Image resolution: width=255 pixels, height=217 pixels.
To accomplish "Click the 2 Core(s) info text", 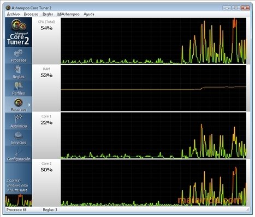I will pyautogui.click(x=14, y=181).
